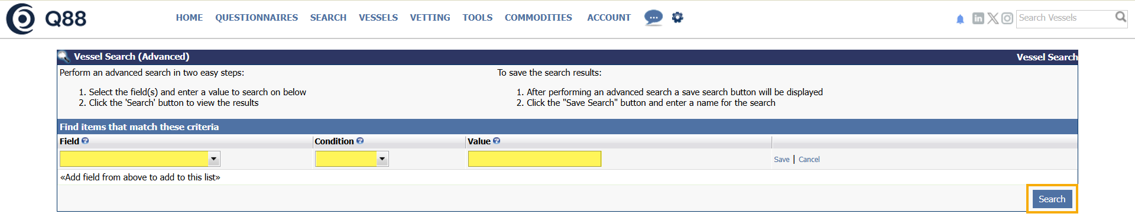
Task: Expand the Condition dropdown
Action: 382,158
